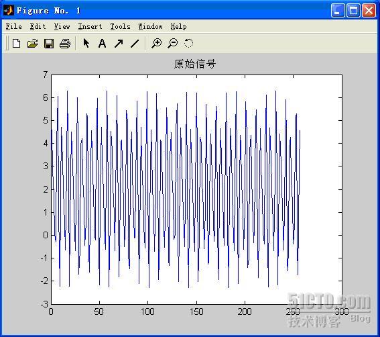Screen dimensions: 380x337
Task: Open the Insert menu
Action: pyautogui.click(x=90, y=26)
